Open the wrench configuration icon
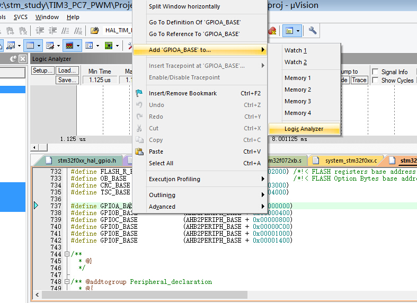The width and height of the screenshot is (417, 303). (313, 31)
